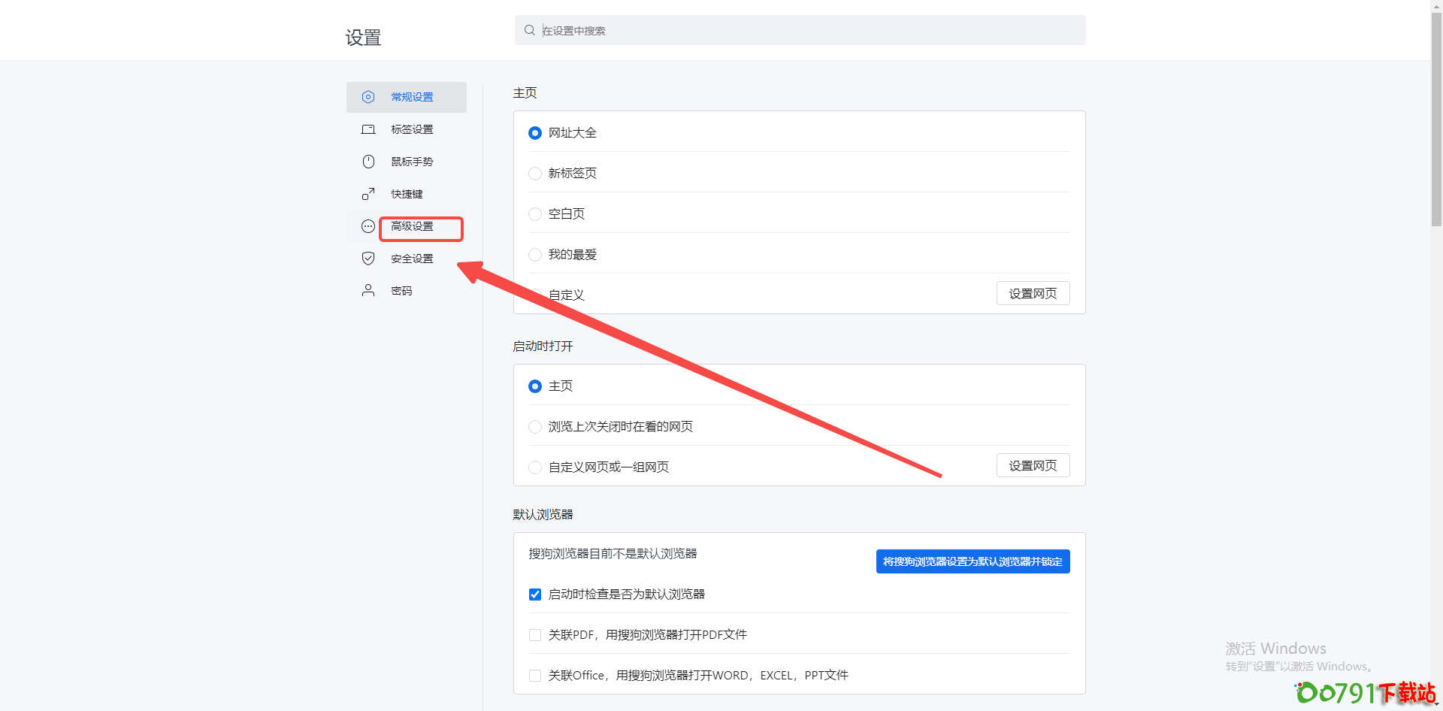This screenshot has height=711, width=1443.
Task: Click the scrollbar up arrow
Action: [x=1436, y=6]
